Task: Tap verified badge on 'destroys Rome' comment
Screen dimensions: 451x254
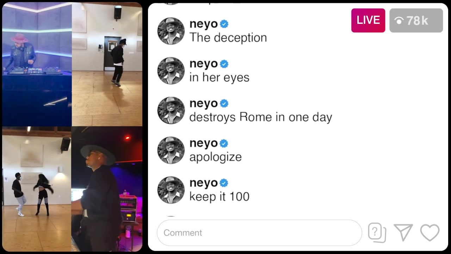Action: point(224,103)
